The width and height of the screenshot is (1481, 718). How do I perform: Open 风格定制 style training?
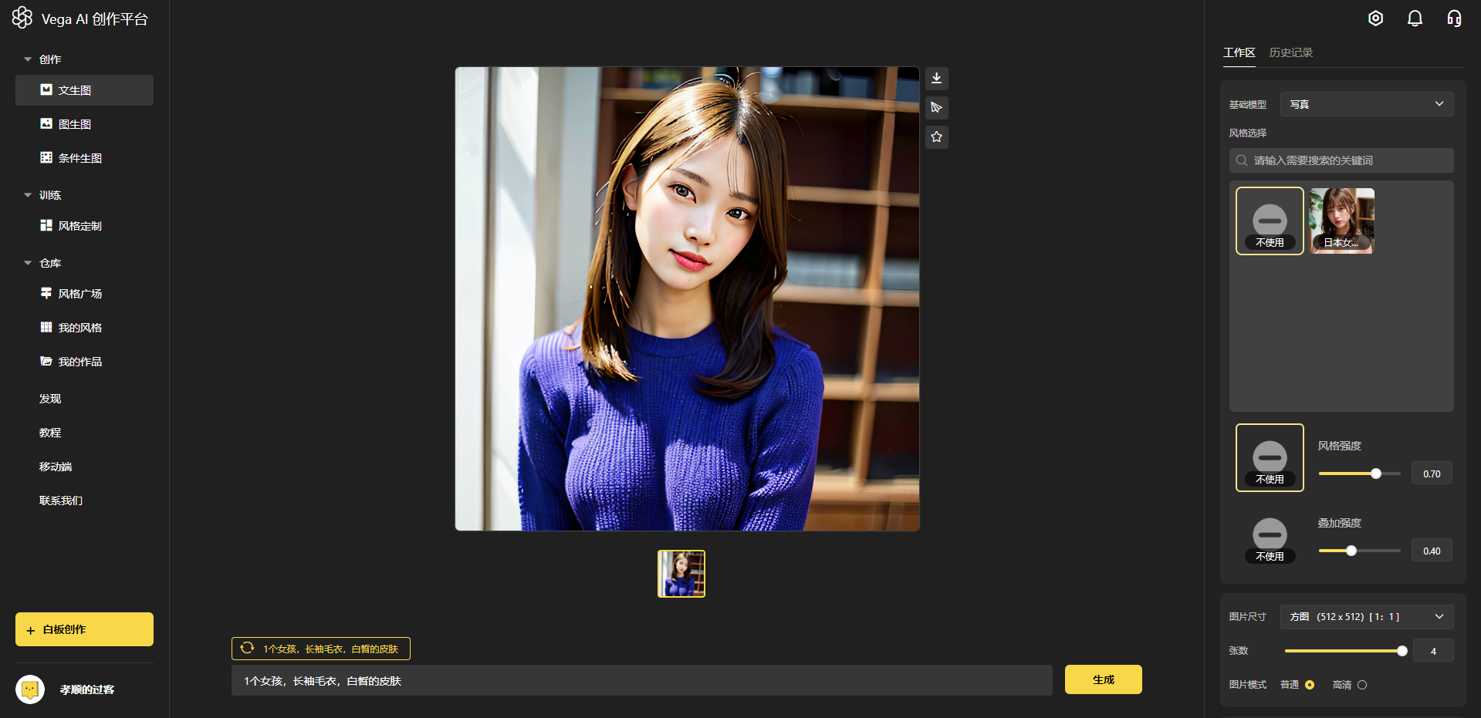pyautogui.click(x=79, y=225)
